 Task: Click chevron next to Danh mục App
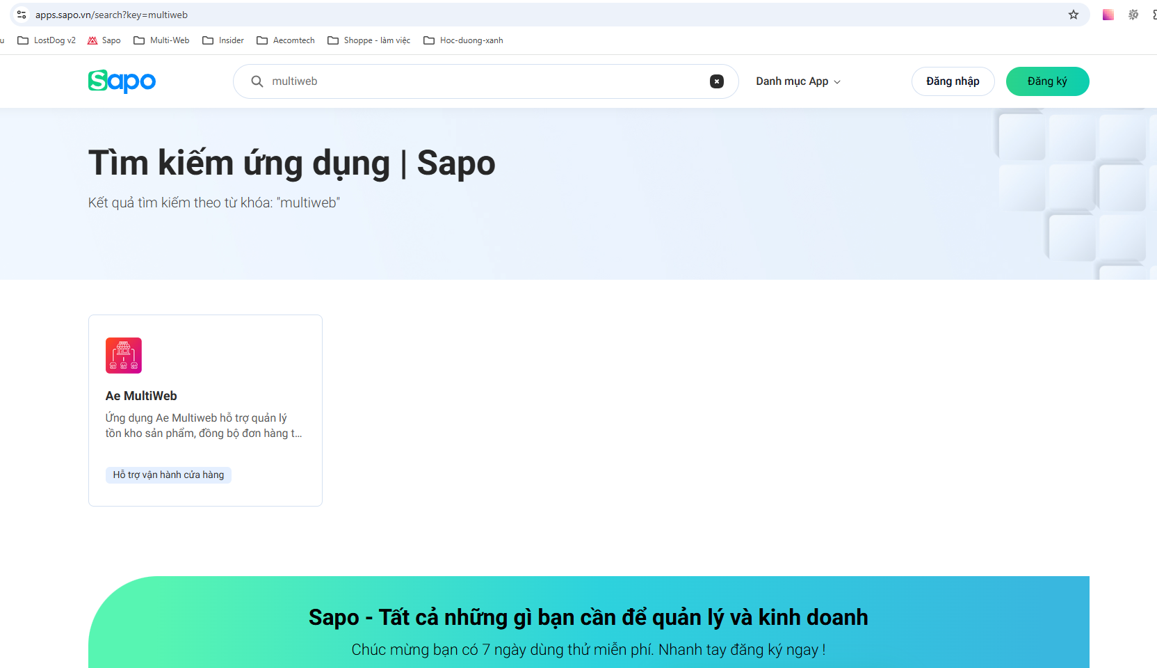click(837, 82)
